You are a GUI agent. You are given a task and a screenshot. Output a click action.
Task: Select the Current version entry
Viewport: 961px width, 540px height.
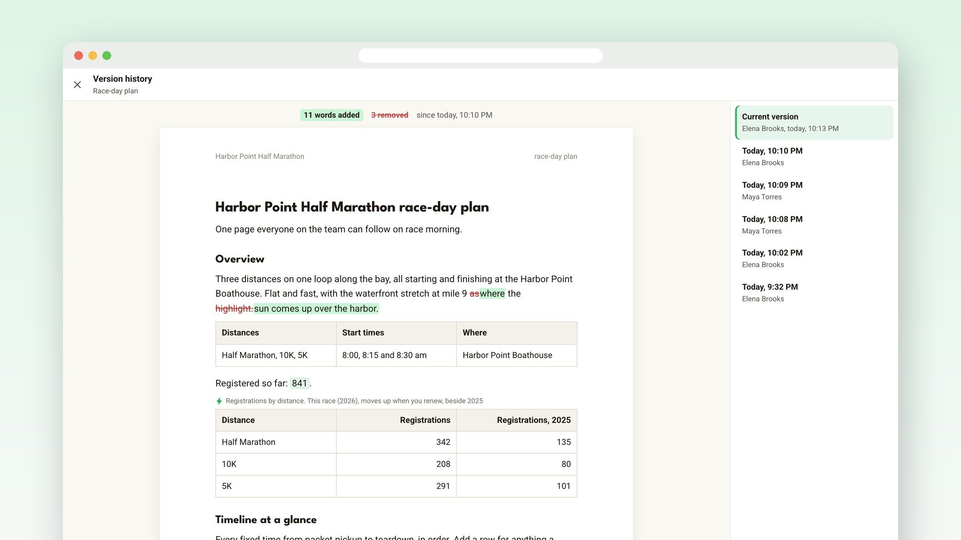pos(814,122)
